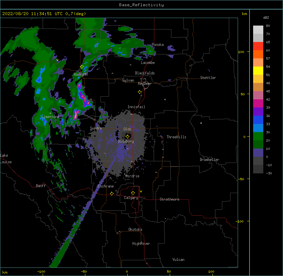This screenshot has height=276, width=283.
Task: Click the Banff town label
Action: pos(41,186)
